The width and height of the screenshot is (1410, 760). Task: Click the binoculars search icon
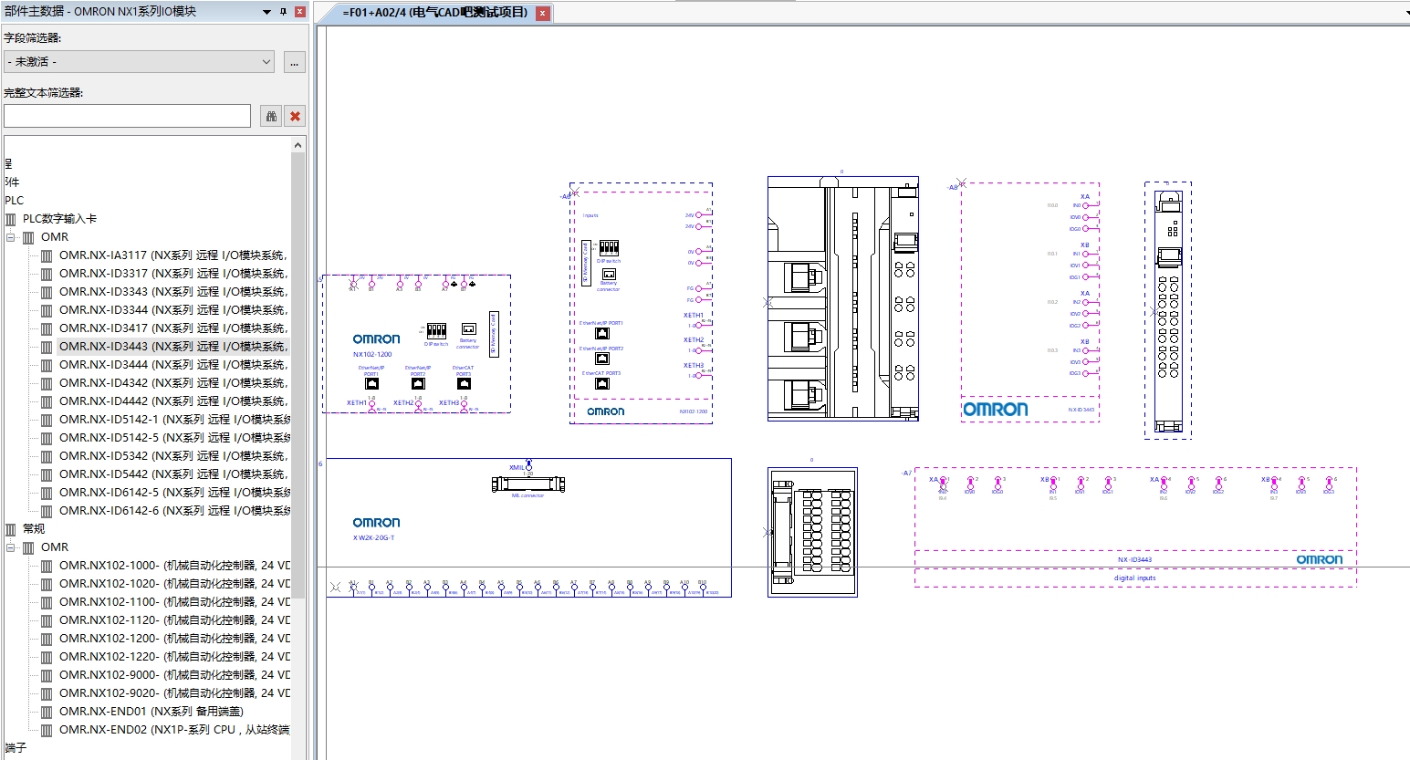pos(271,116)
